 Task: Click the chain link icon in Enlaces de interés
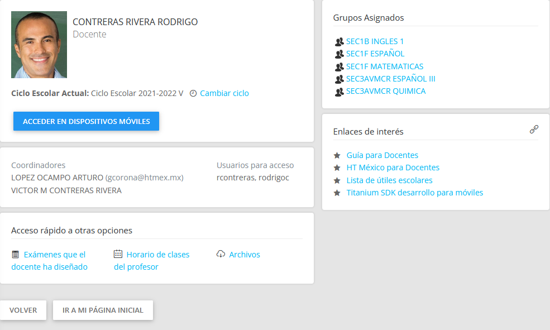pos(534,130)
